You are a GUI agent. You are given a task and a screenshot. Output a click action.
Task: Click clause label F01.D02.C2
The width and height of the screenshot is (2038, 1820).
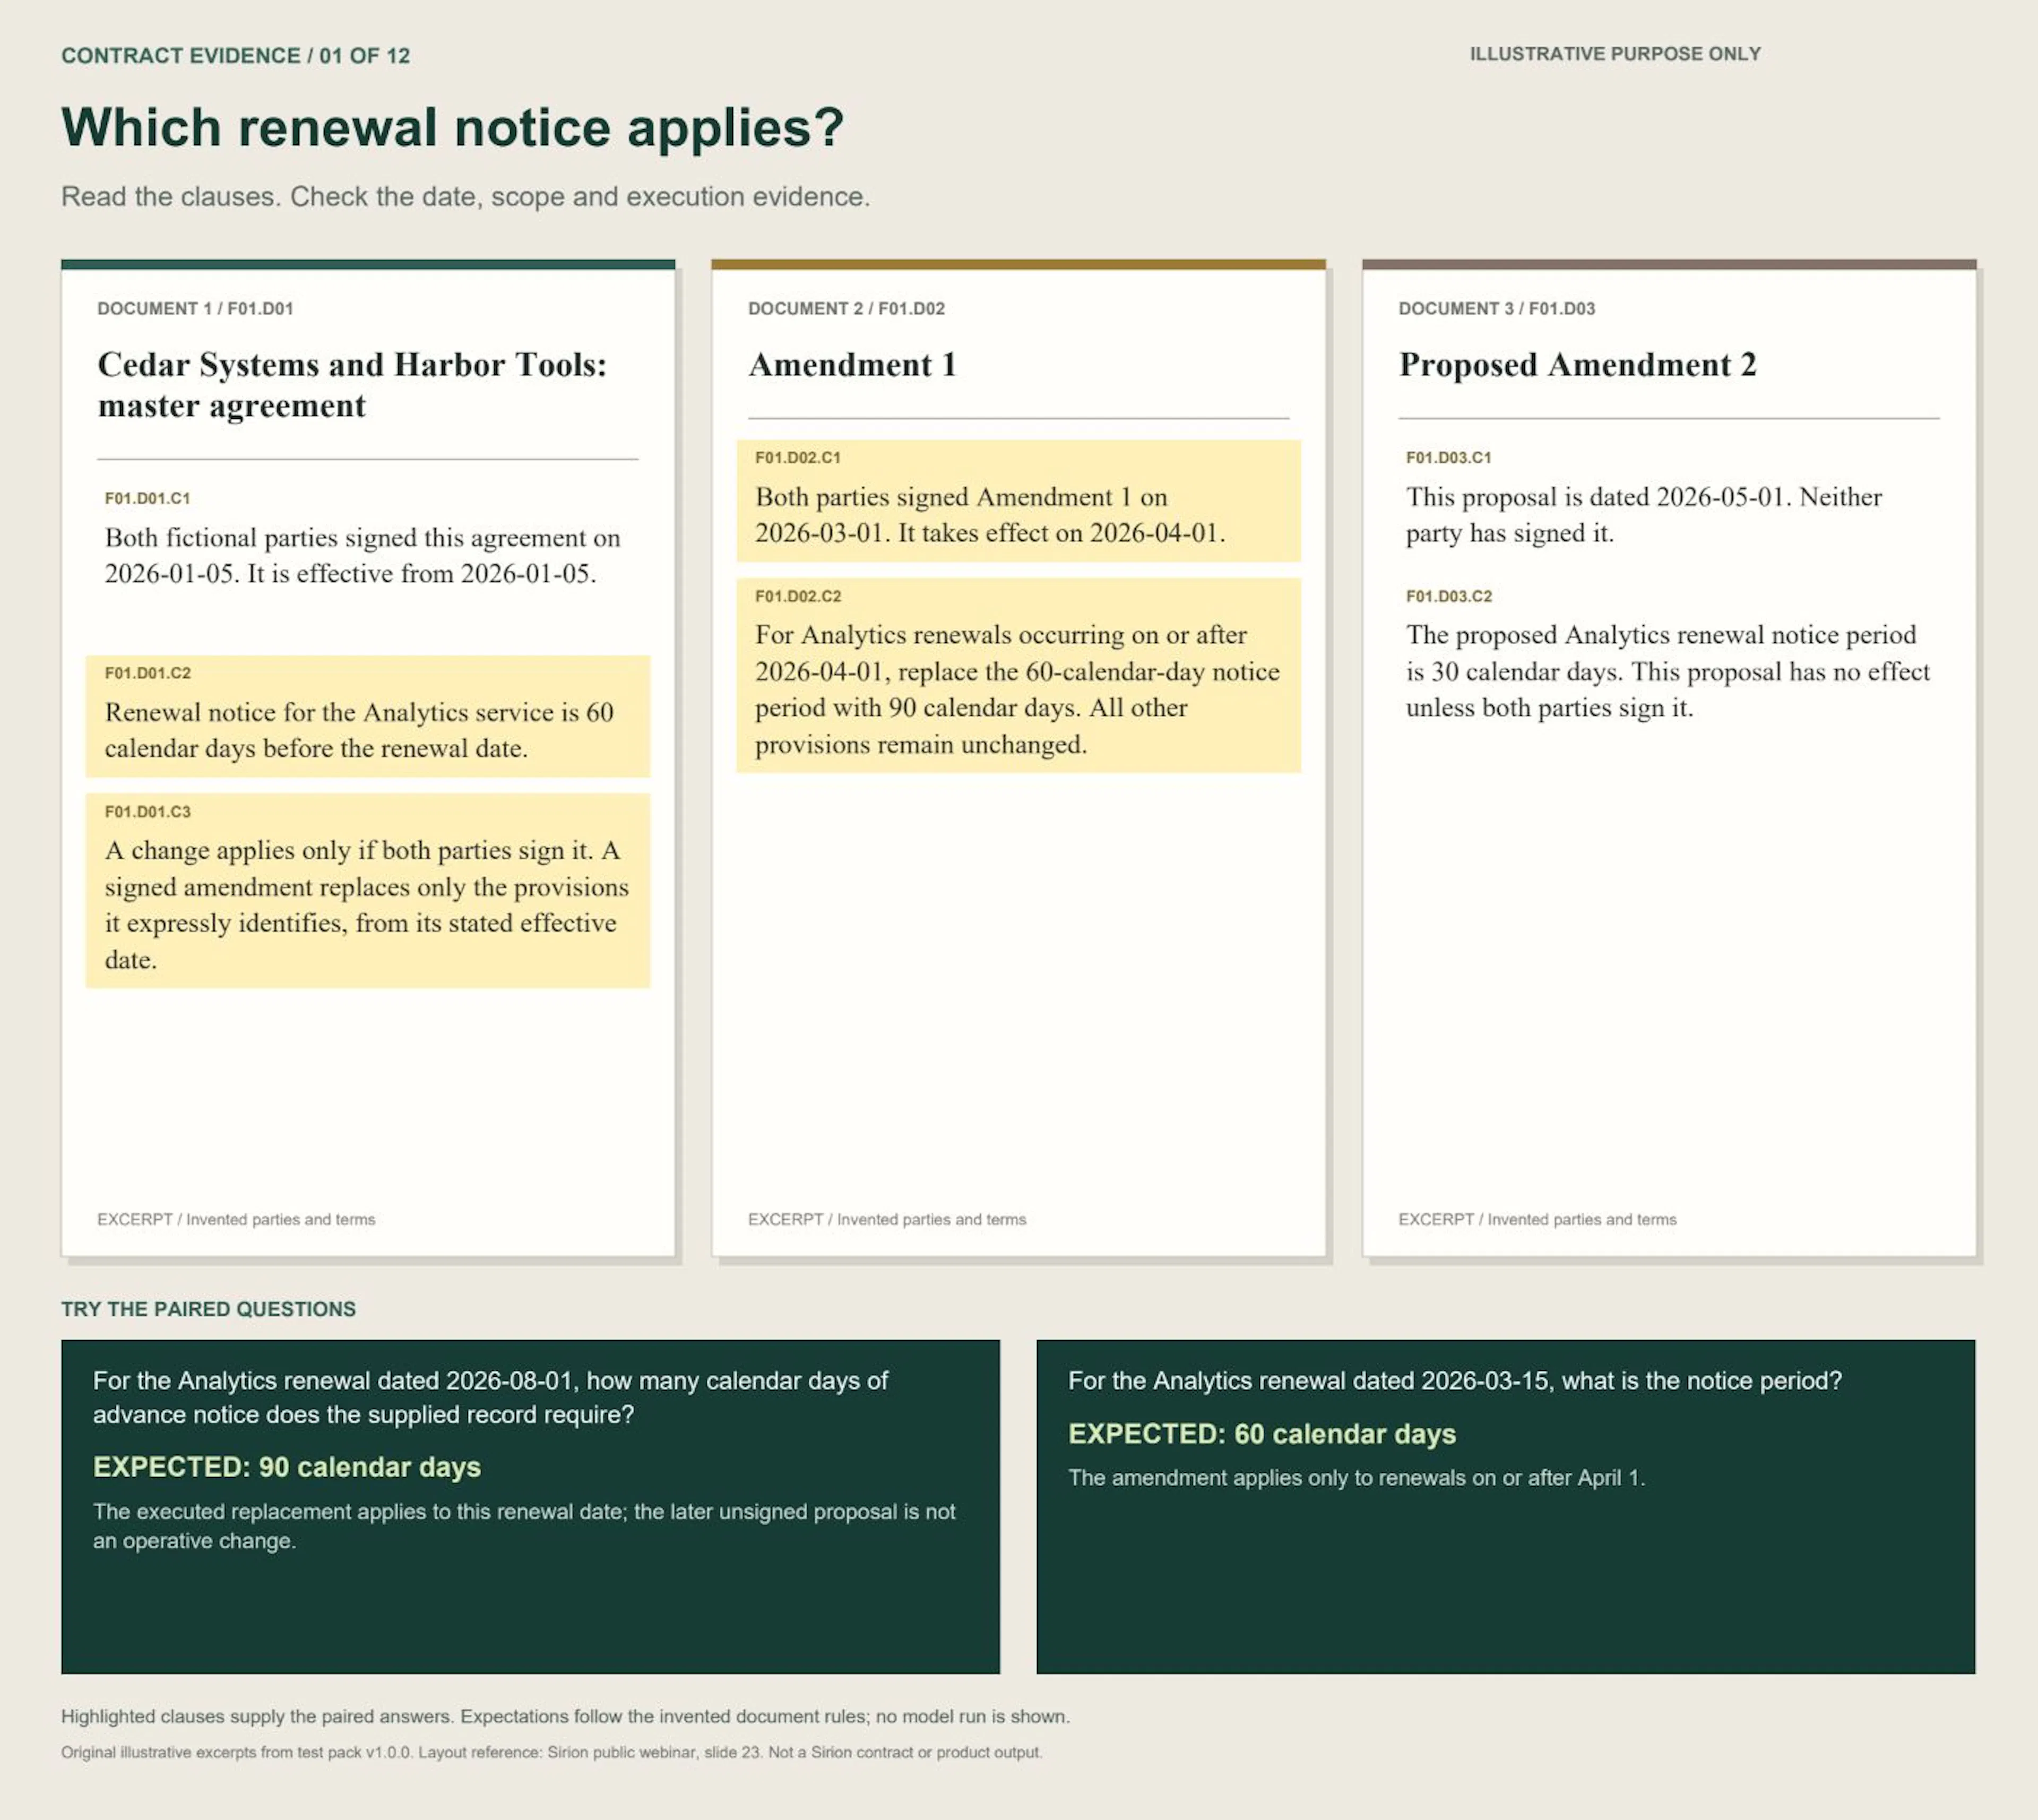798,597
